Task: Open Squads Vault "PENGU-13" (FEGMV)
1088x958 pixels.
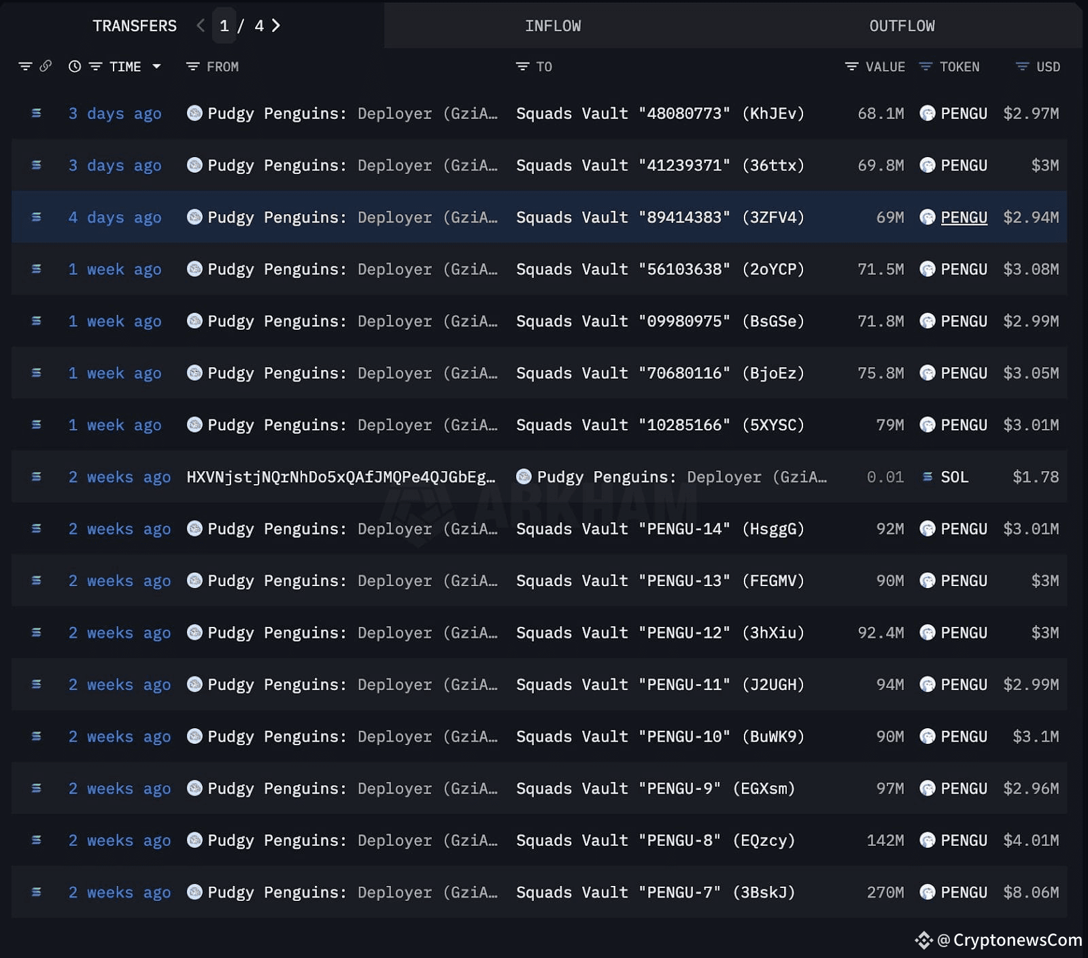Action: click(x=660, y=581)
